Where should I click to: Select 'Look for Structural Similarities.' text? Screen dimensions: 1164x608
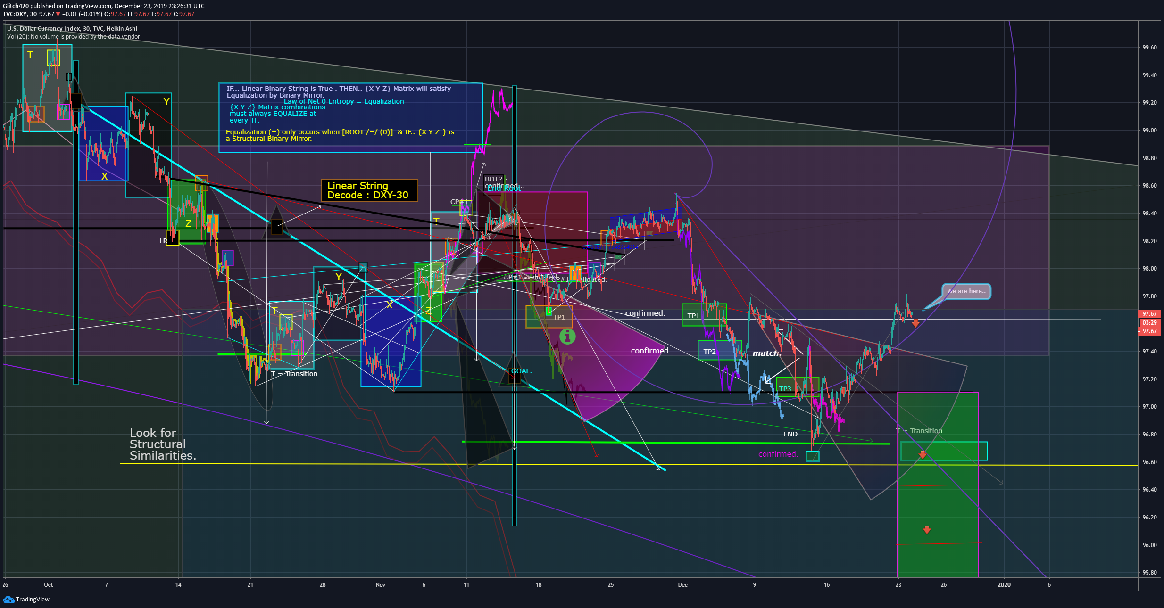[x=163, y=444]
